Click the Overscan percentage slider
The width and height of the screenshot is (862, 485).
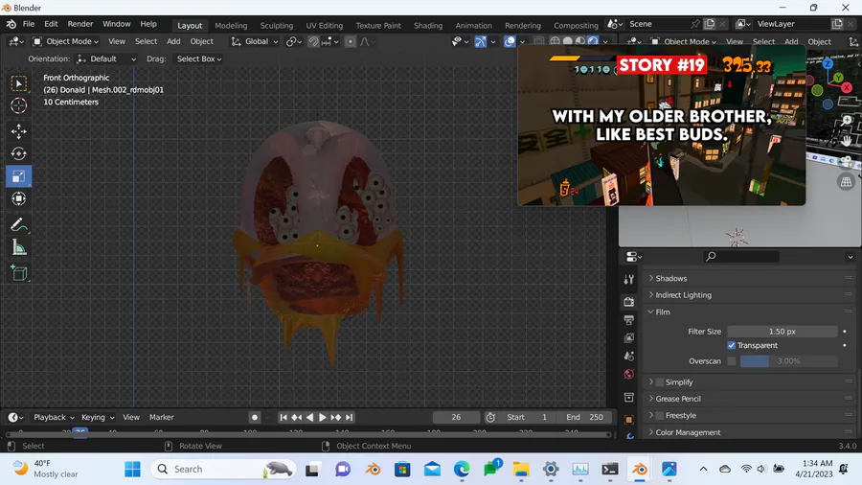[x=789, y=361]
